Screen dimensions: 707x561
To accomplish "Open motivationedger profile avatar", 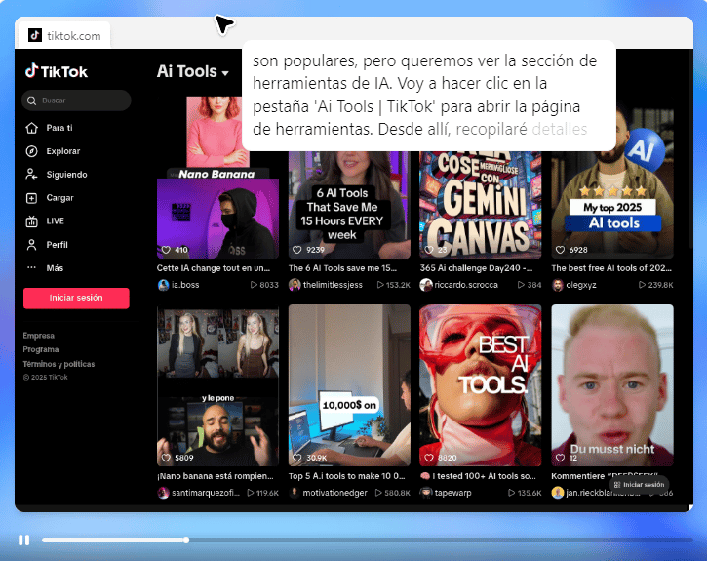I will coord(295,493).
